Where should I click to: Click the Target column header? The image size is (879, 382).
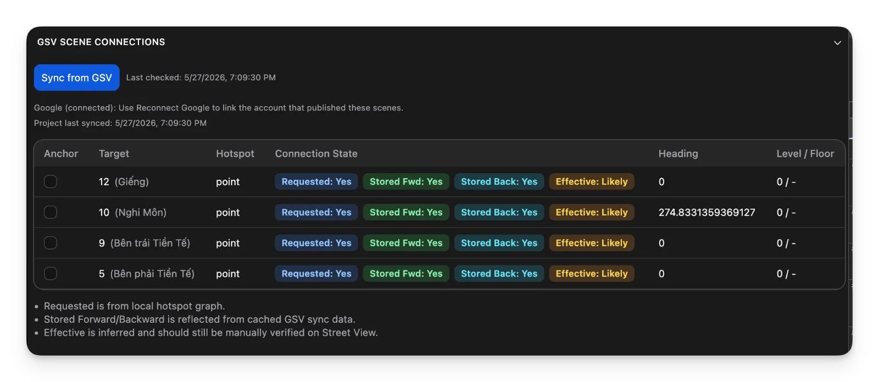pos(114,154)
